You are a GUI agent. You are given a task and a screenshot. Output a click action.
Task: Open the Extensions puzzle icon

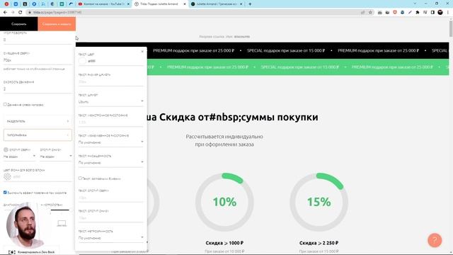418,13
